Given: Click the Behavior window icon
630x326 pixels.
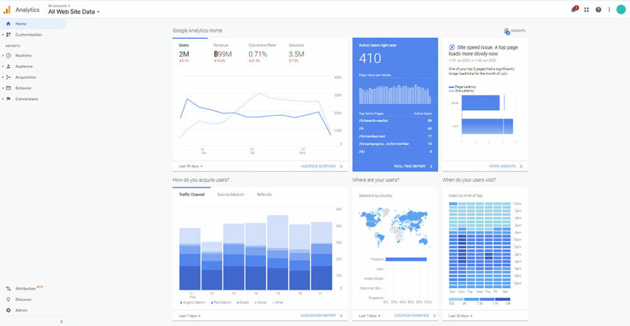Looking at the screenshot, I should point(8,88).
